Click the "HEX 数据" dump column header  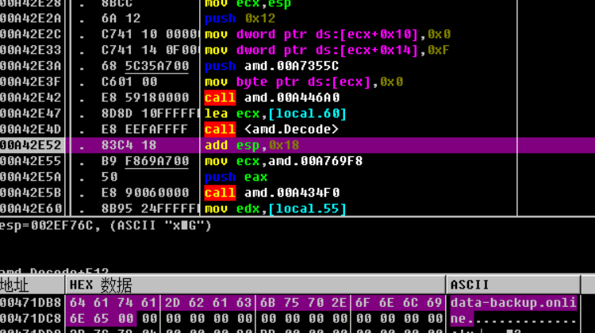coord(101,285)
